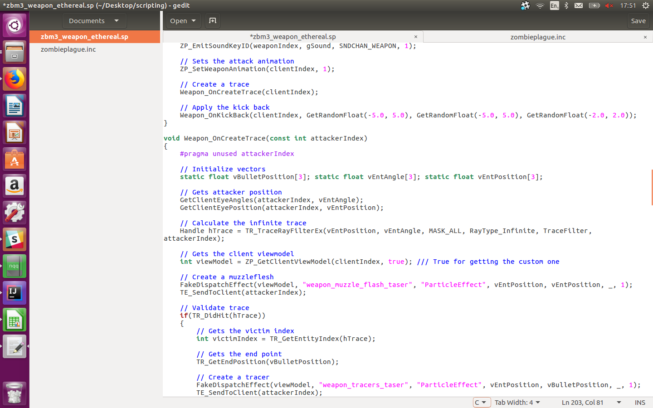Viewport: 653px width, 408px height.
Task: Launch IntelliJ IDEA from the dock
Action: pos(15,293)
